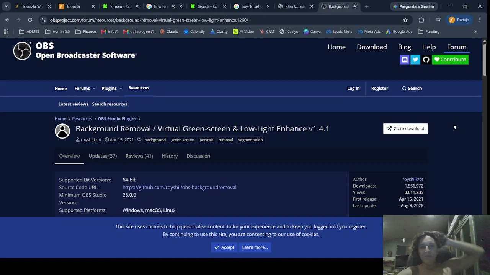This screenshot has width=490, height=275.
Task: Open the Trabajo profile menu
Action: [x=459, y=20]
